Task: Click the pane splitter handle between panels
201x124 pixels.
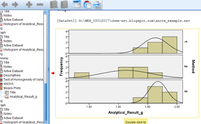Action: (x=48, y=70)
